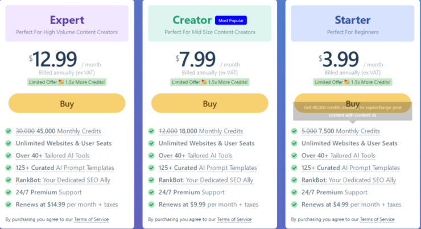Click the Buy button for Expert plan
This screenshot has height=229, width=421.
[x=67, y=103]
